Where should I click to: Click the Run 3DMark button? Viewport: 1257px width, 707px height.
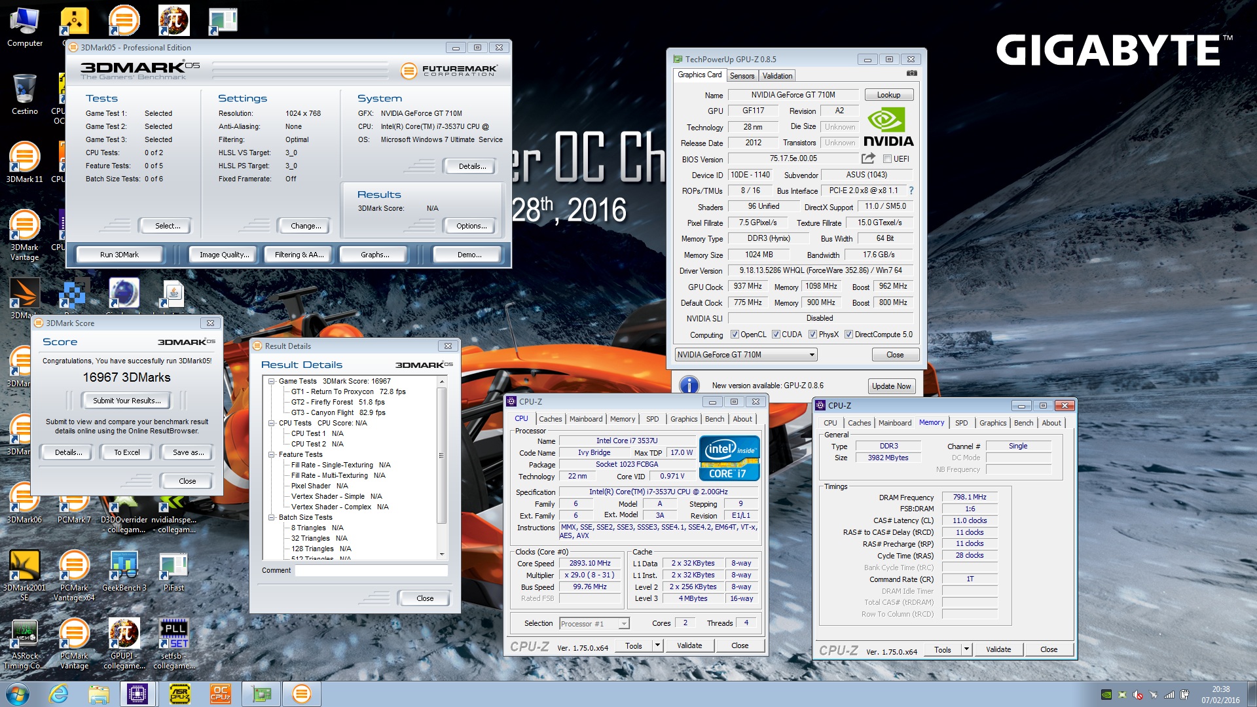coord(119,255)
